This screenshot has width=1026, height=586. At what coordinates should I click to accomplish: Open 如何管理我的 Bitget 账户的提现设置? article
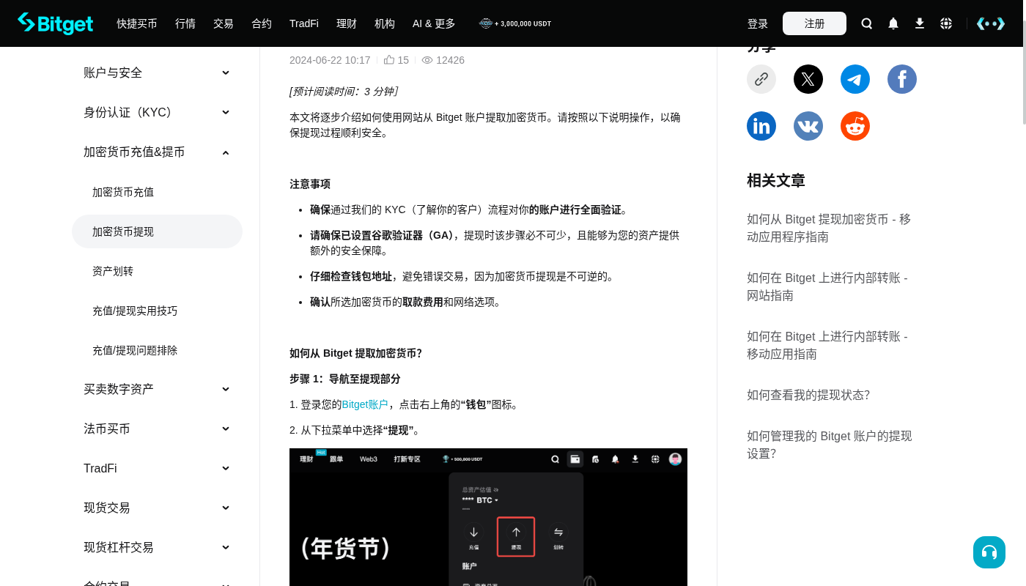(x=830, y=445)
